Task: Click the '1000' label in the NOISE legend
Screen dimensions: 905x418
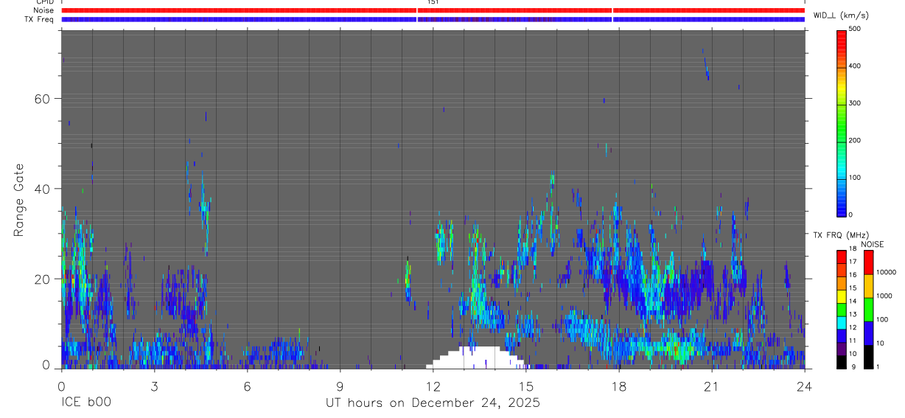Action: pos(883,296)
